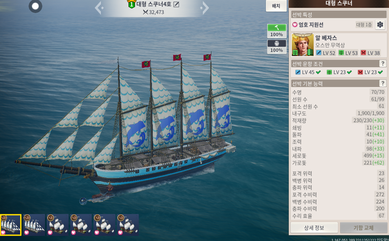This screenshot has height=241, width=389.
Task: Open 상세 정보 details
Action: tap(314, 227)
